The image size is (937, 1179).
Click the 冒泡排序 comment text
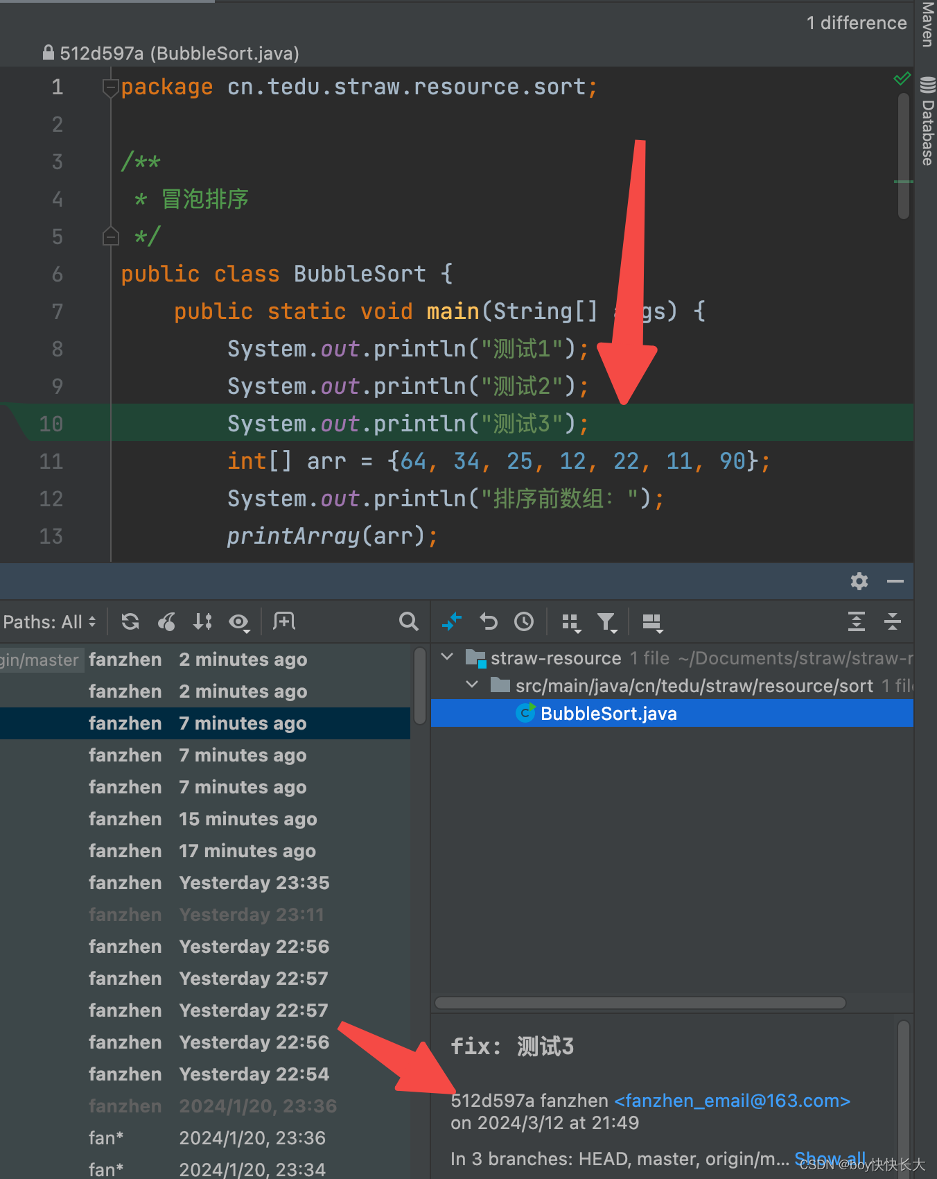[205, 199]
